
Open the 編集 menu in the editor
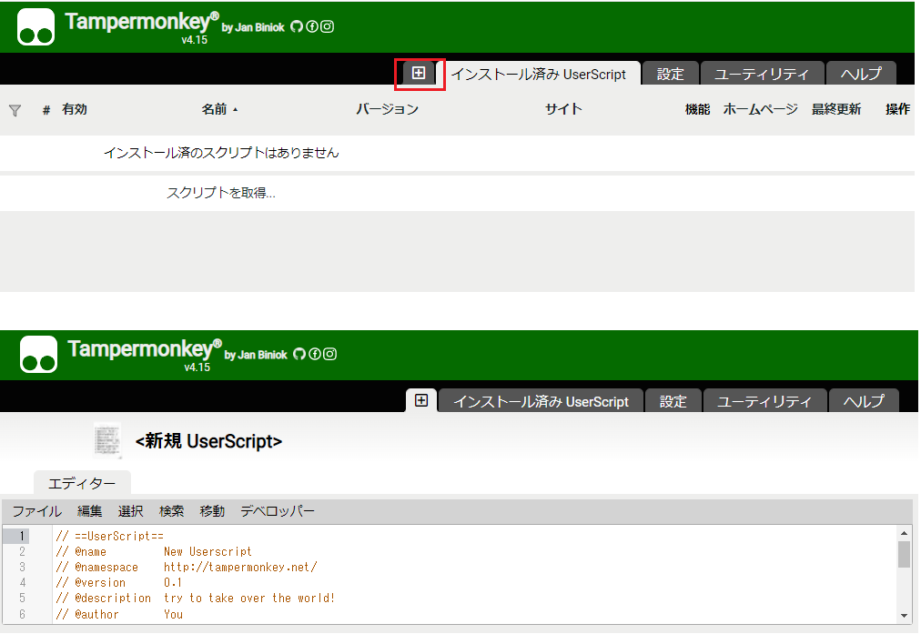[90, 511]
